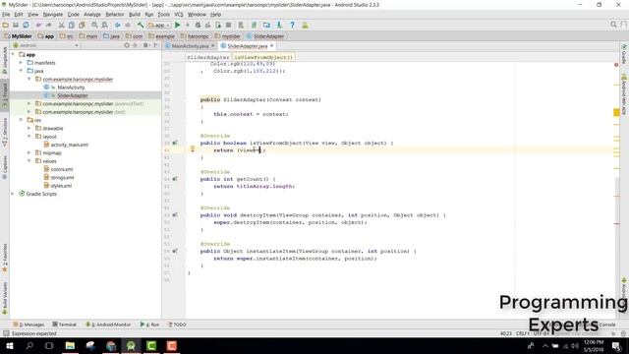Click the SliderAdapter breadcrumb item
The width and height of the screenshot is (629, 354).
[x=265, y=36]
